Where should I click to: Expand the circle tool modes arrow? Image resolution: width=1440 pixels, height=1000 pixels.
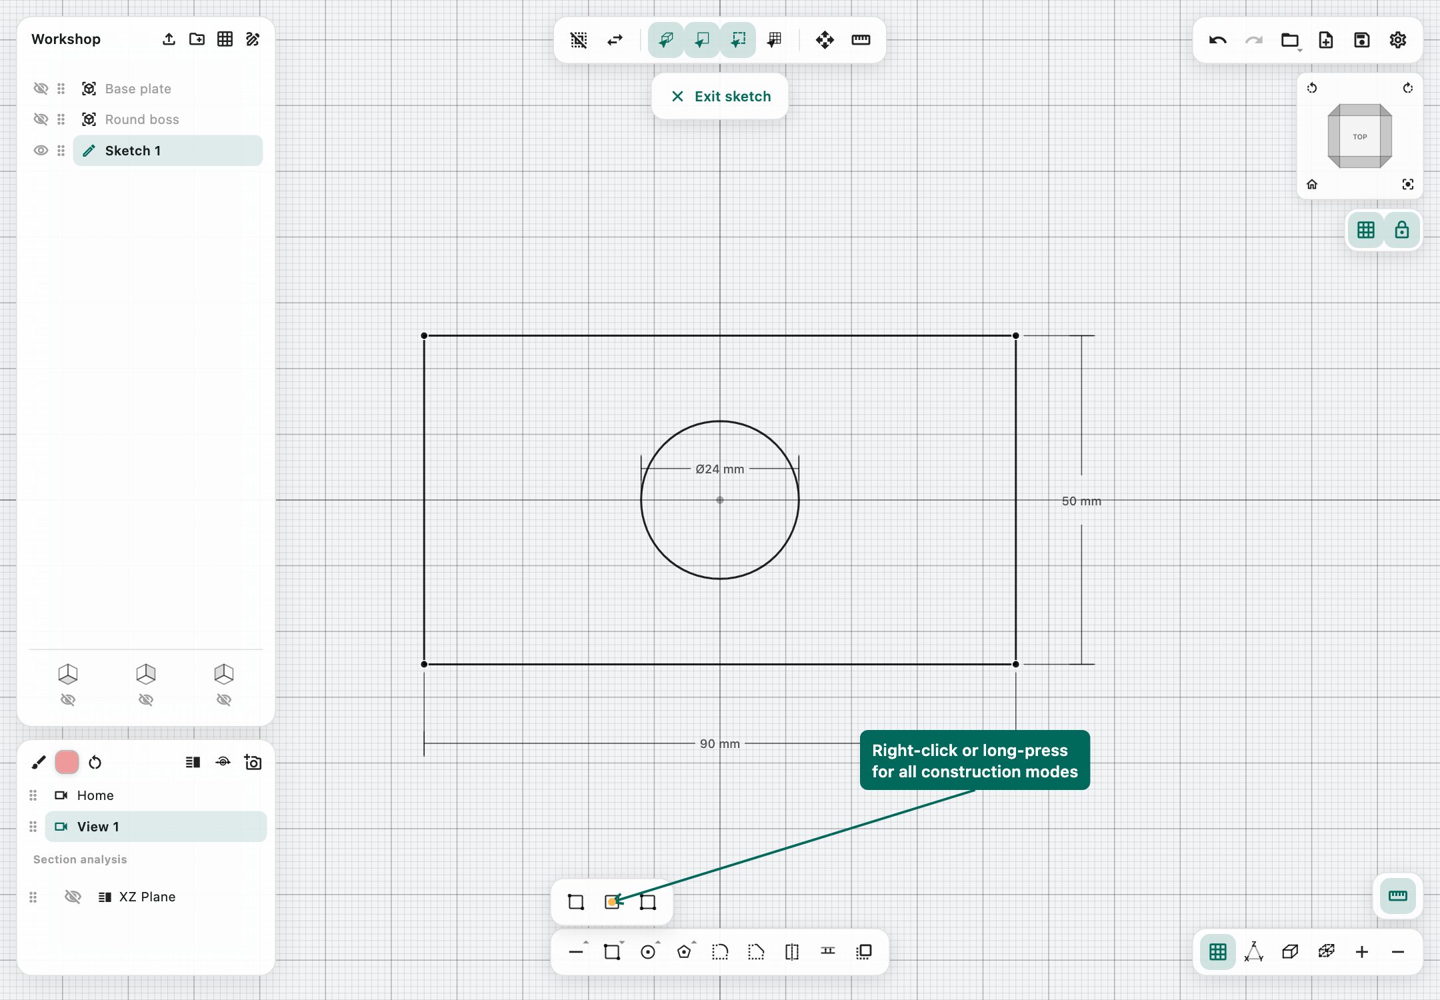[x=658, y=942]
